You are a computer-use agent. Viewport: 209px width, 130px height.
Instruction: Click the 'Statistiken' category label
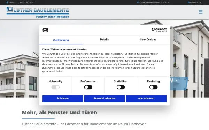(121, 81)
